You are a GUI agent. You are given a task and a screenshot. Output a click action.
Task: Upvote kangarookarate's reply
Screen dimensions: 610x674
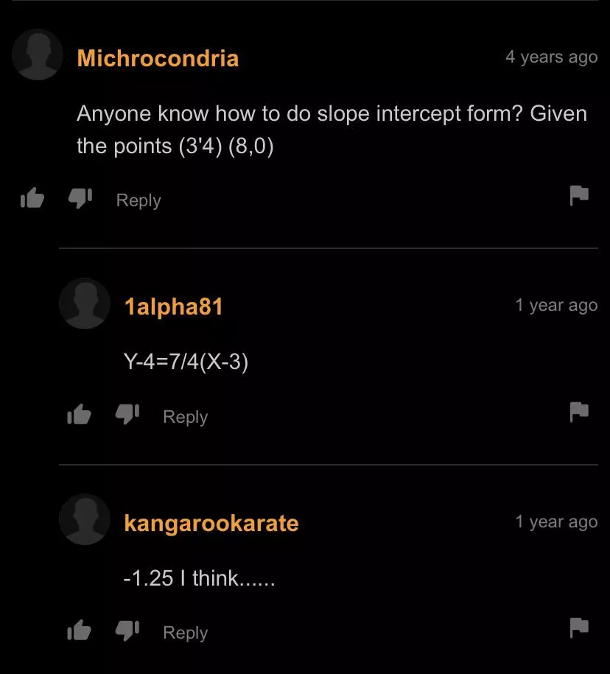(x=79, y=630)
